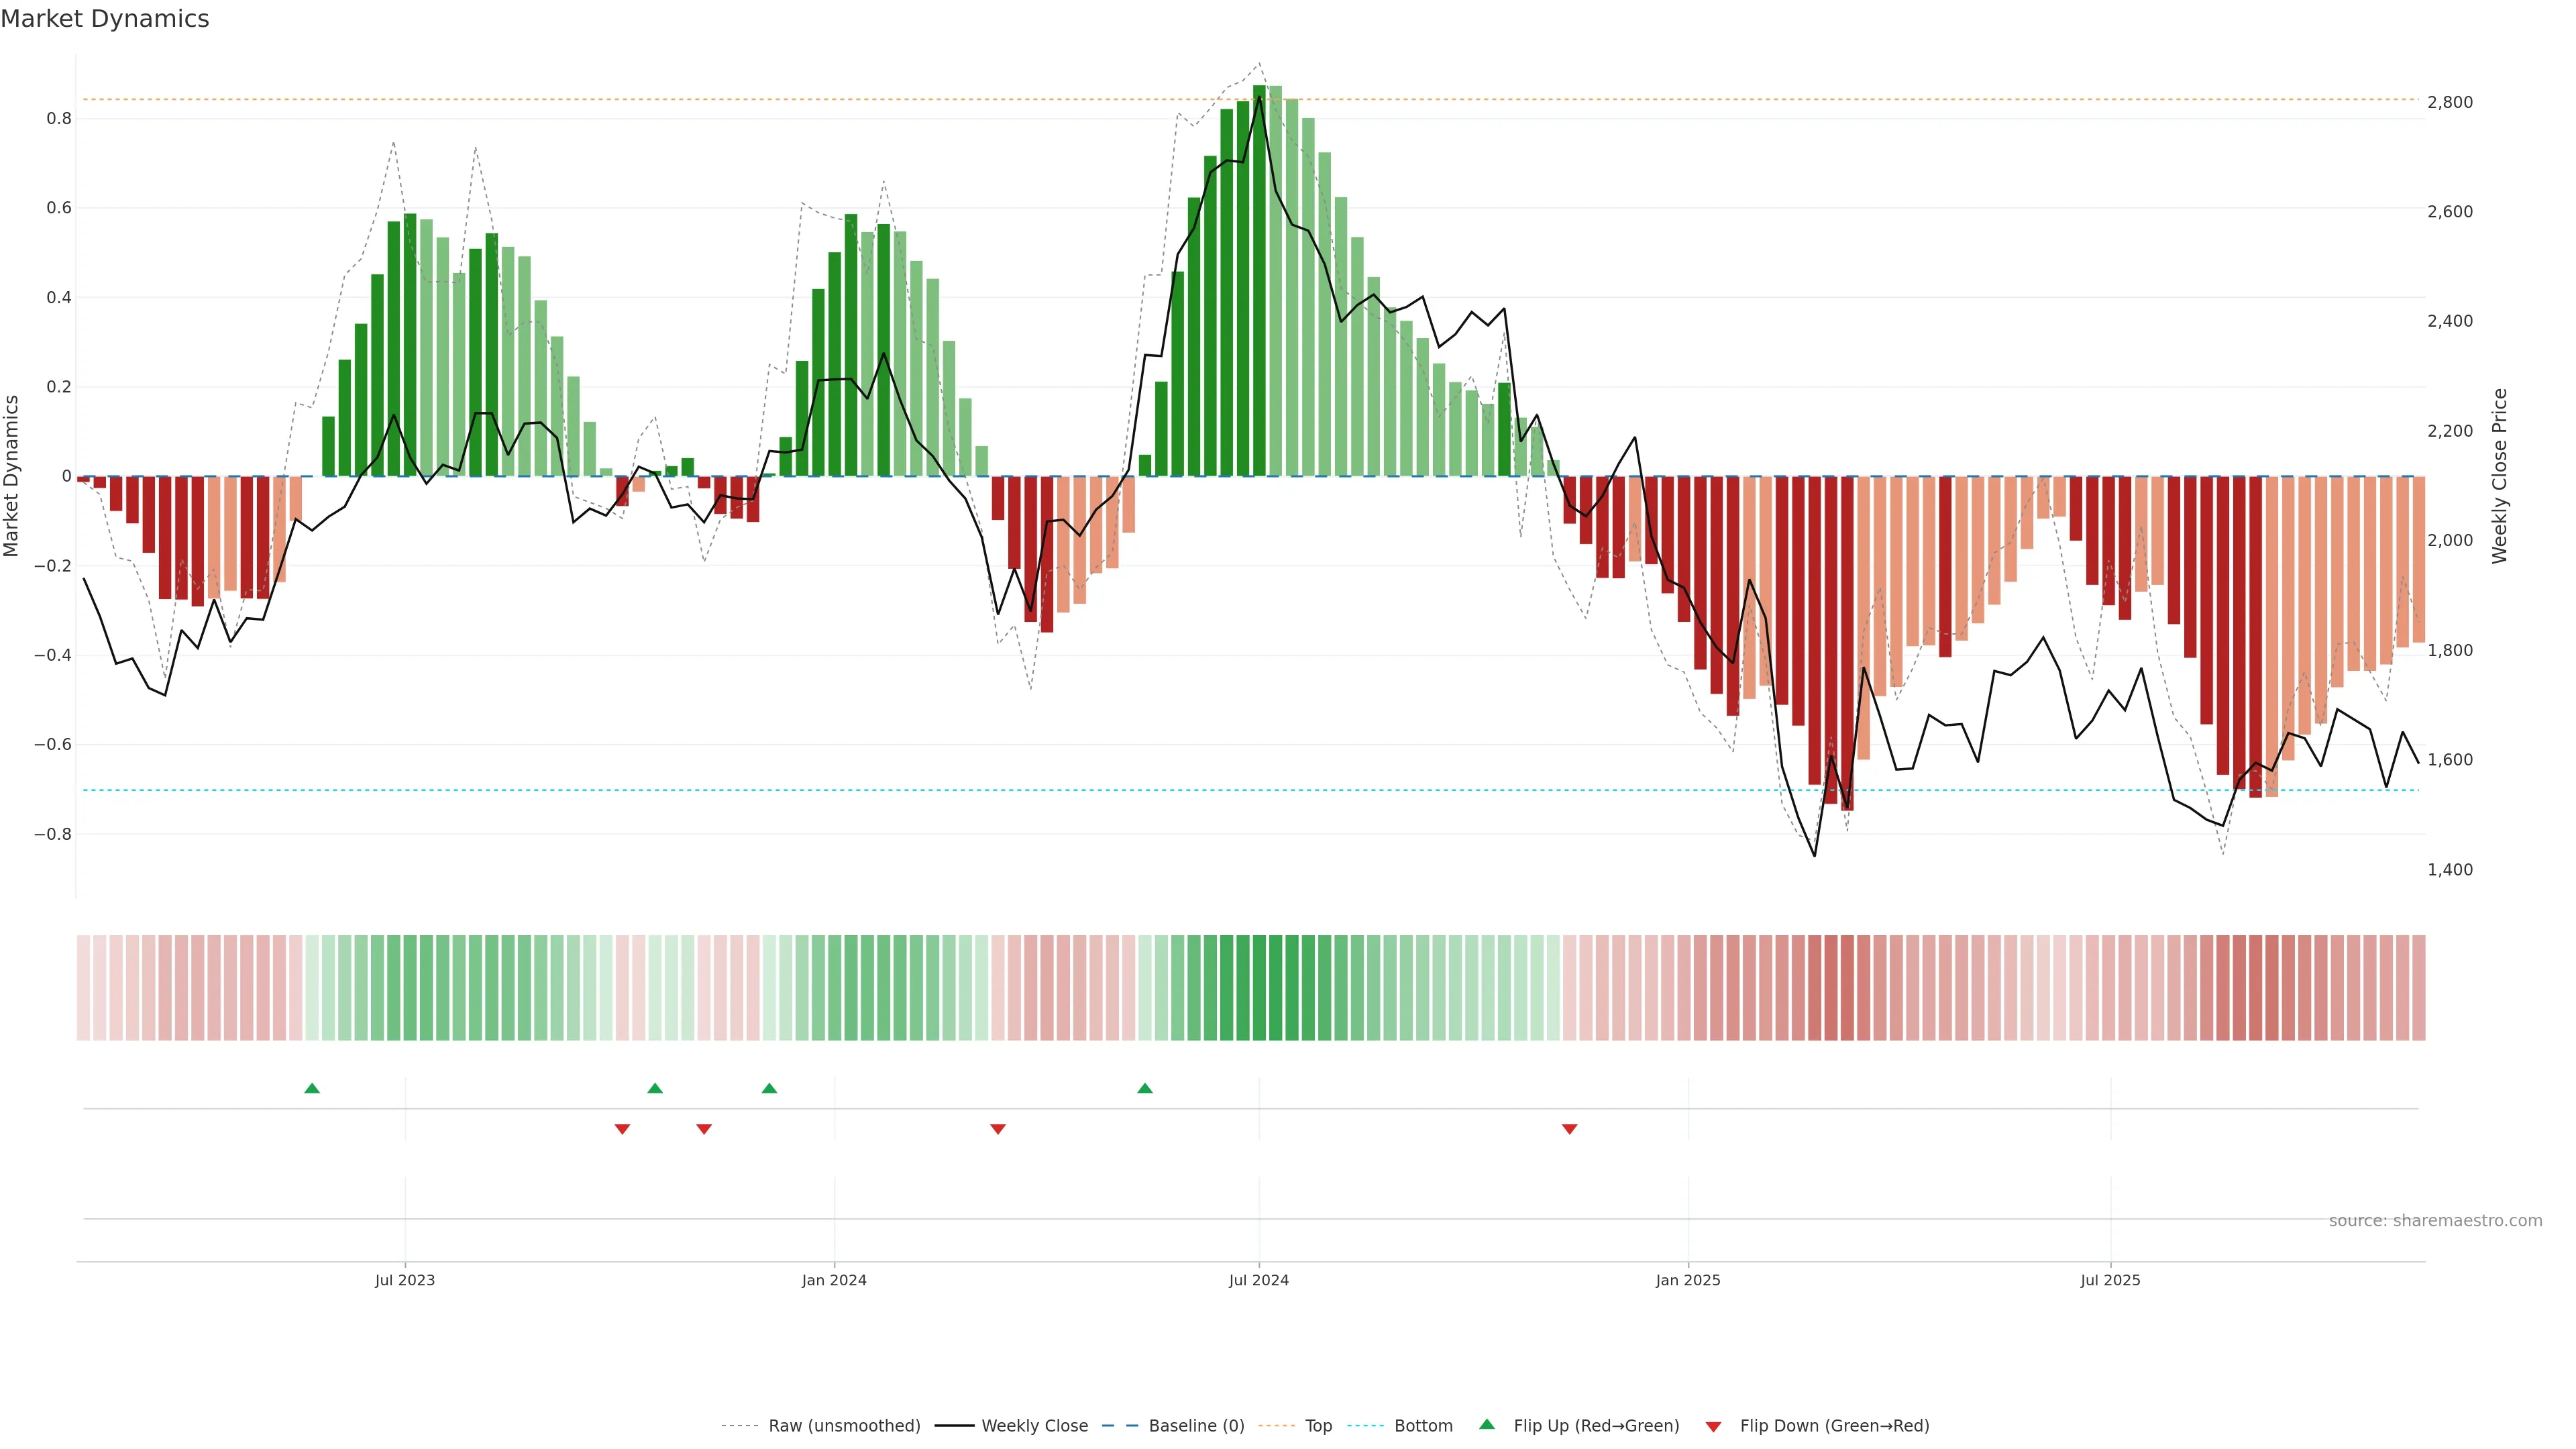Viewport: 2576px width, 1449px height.
Task: Click the Jul 2024 x-axis label
Action: click(x=1258, y=1280)
